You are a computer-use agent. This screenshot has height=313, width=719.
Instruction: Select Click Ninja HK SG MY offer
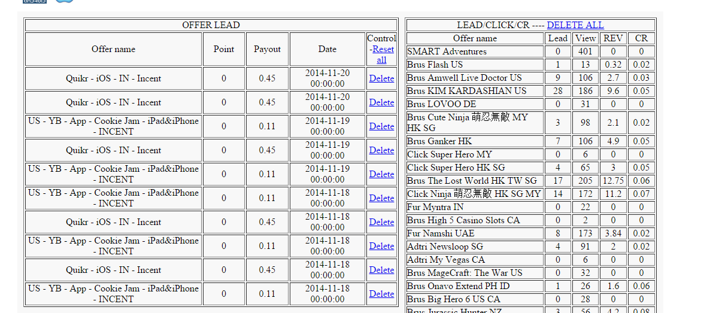(474, 194)
